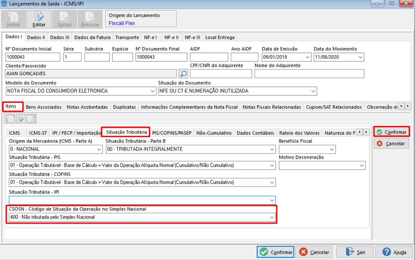415x260 pixels.
Task: Select the Situação Tributária inner tab
Action: click(126, 132)
